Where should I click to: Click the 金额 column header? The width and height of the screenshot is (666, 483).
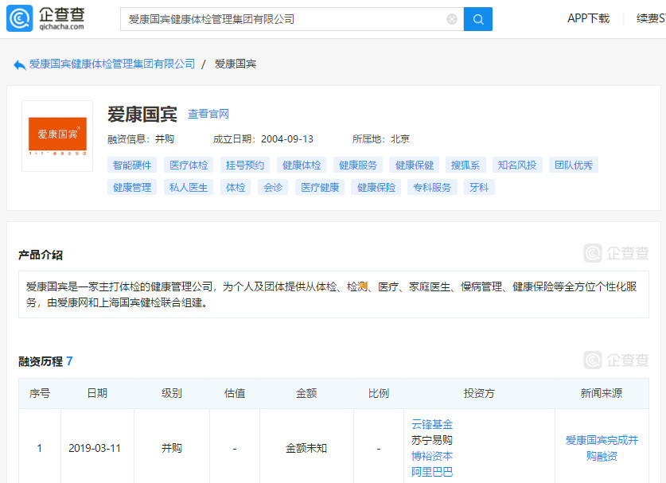point(306,393)
